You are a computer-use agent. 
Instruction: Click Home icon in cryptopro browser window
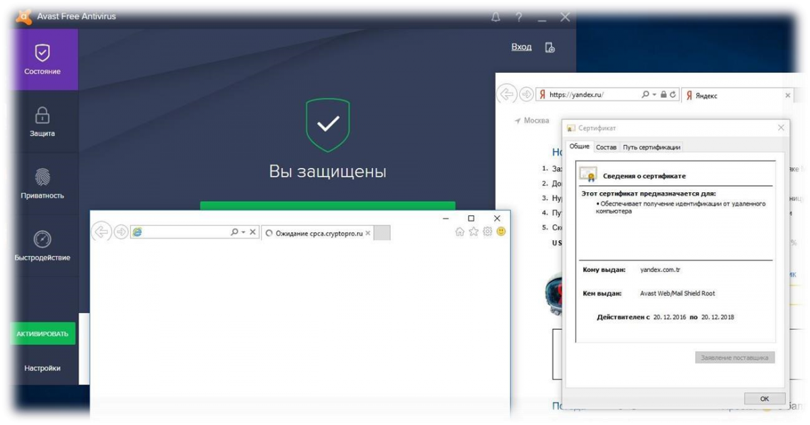(x=460, y=231)
